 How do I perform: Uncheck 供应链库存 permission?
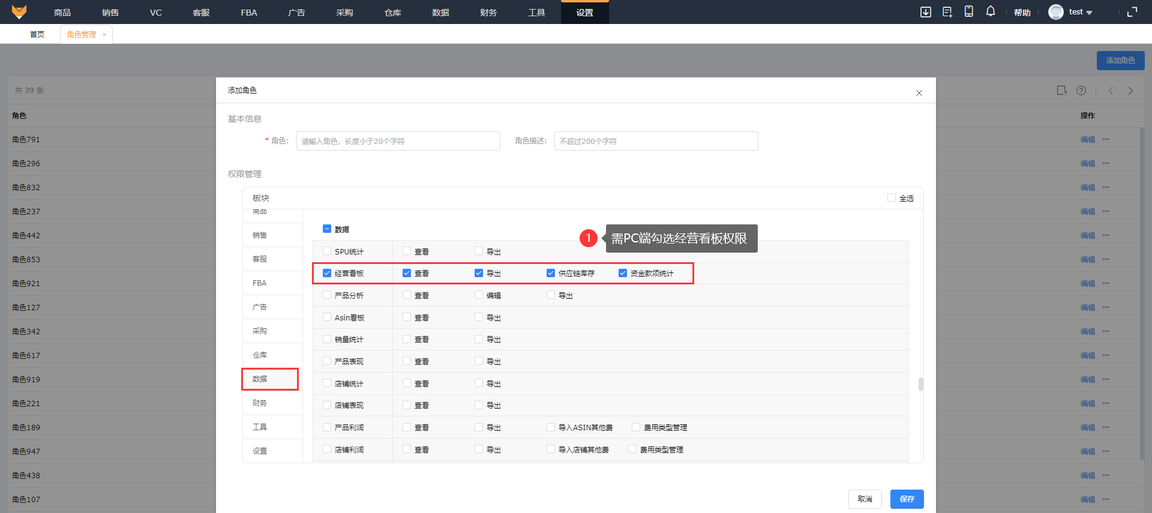[x=551, y=273]
